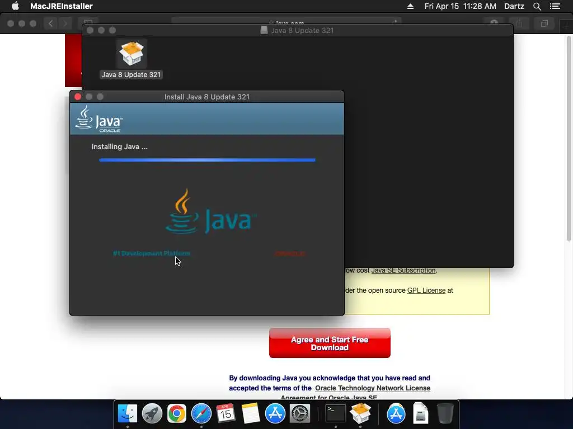The image size is (573, 429).
Task: Open Notification Center list icon
Action: (555, 6)
